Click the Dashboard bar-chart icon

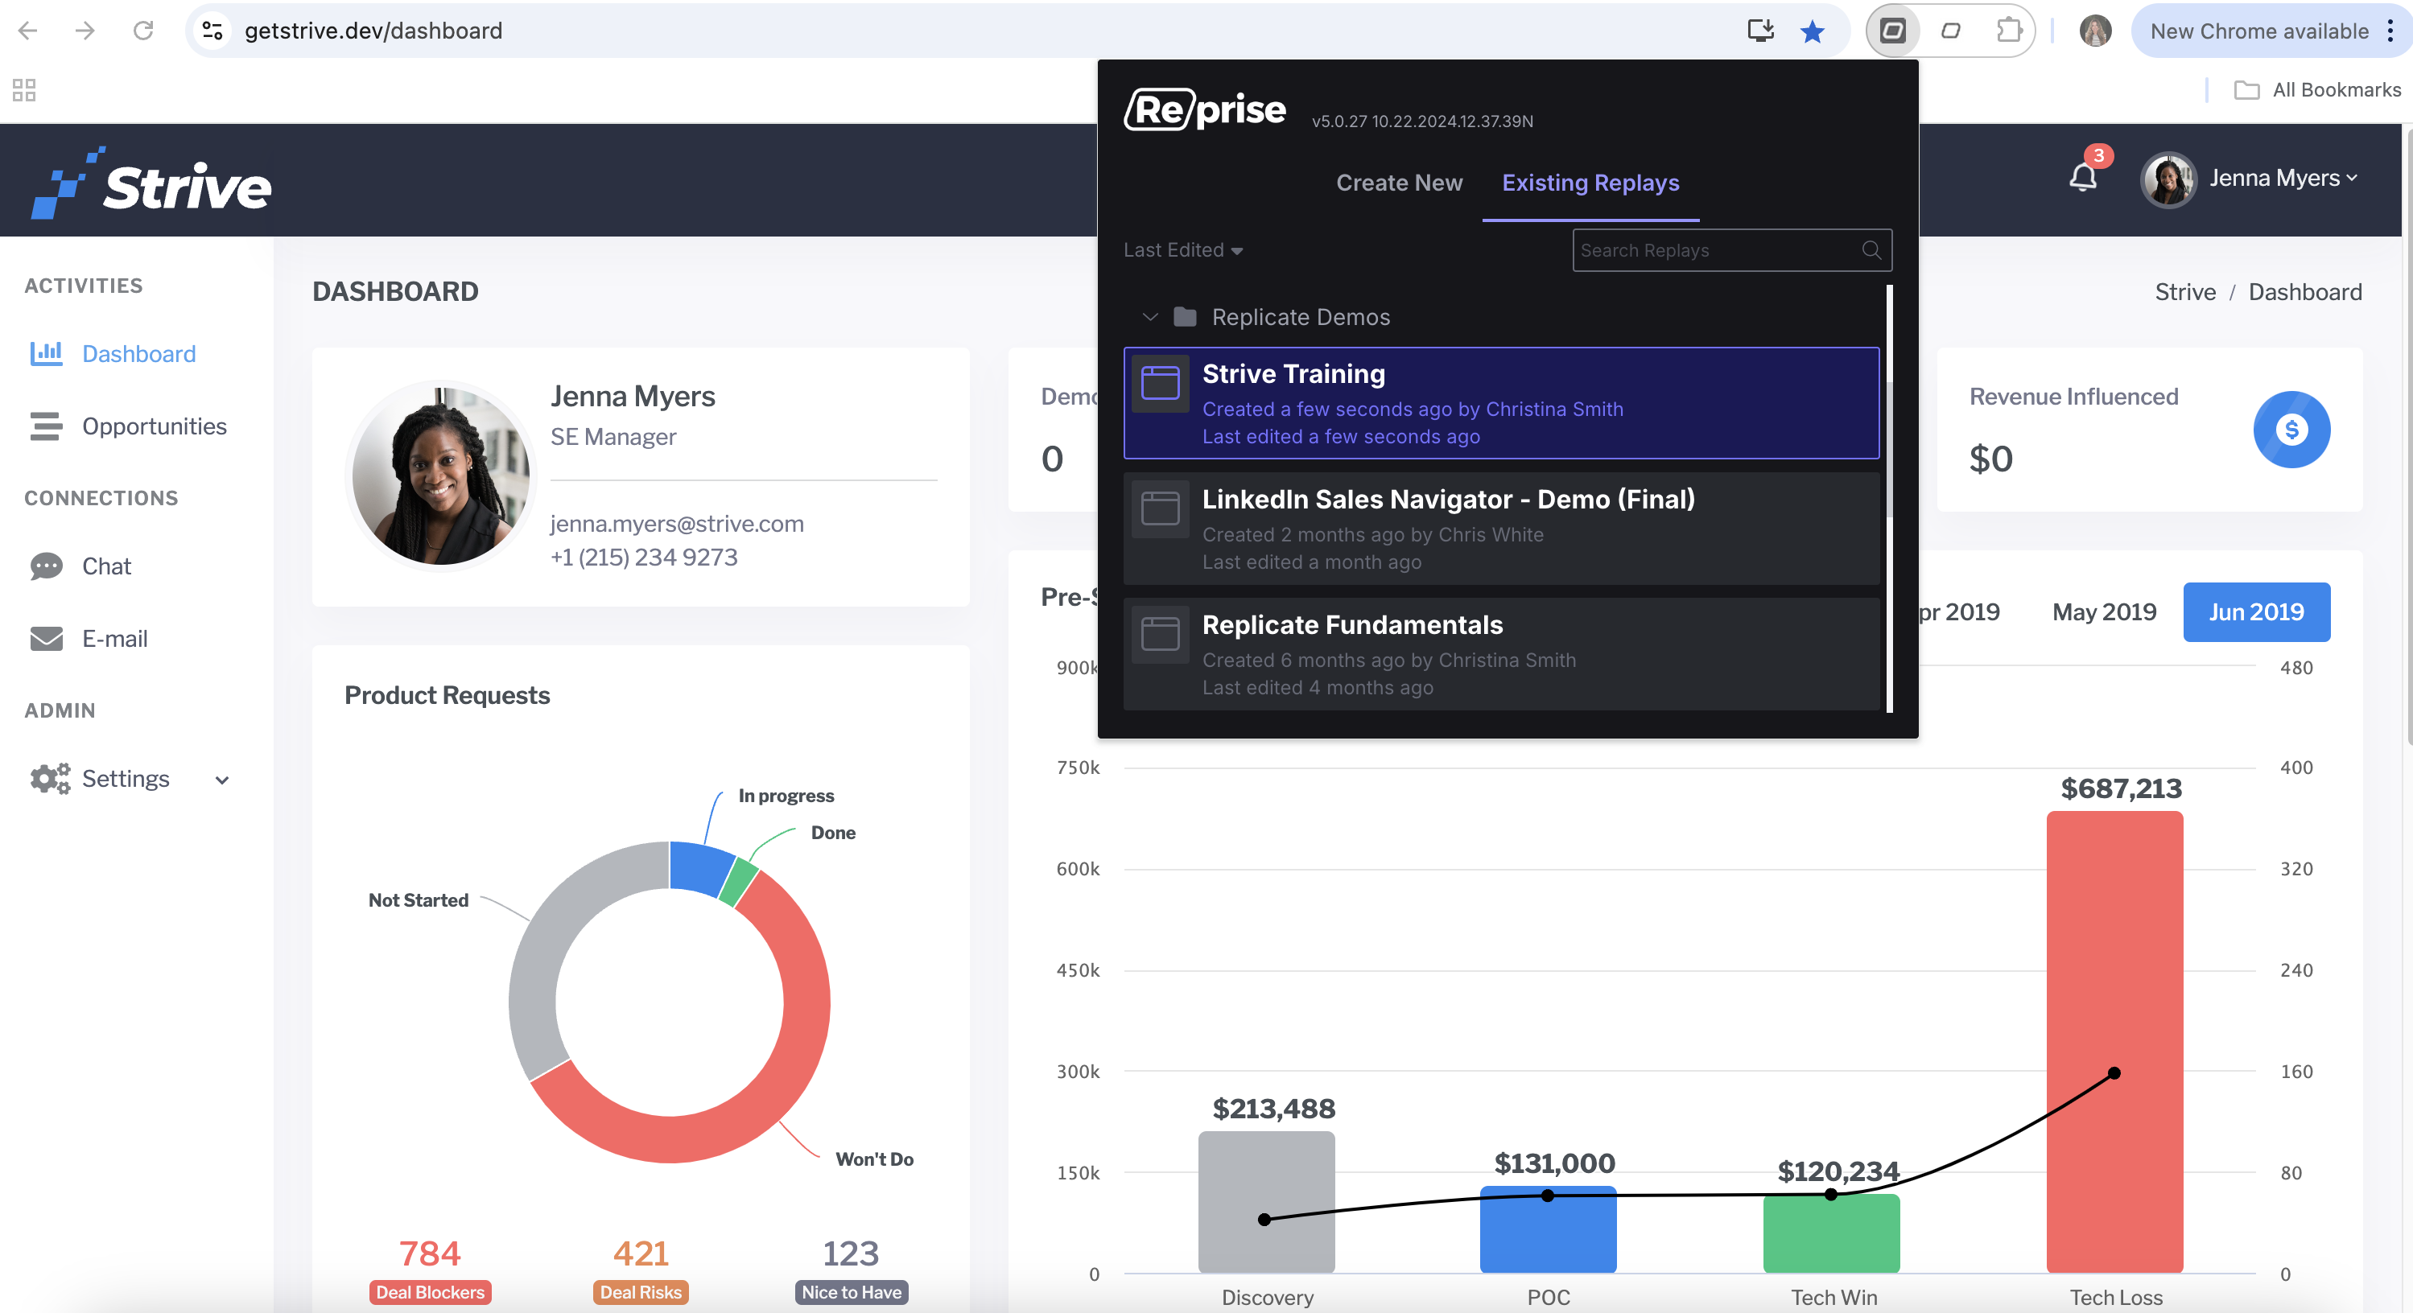click(x=46, y=353)
